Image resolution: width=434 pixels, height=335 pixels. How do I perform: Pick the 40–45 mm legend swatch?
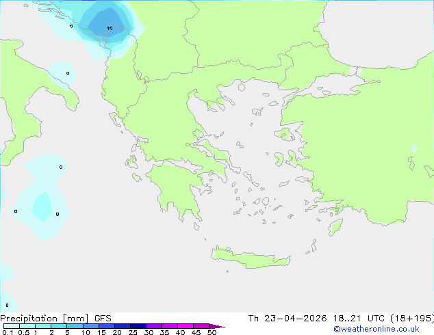click(186, 326)
